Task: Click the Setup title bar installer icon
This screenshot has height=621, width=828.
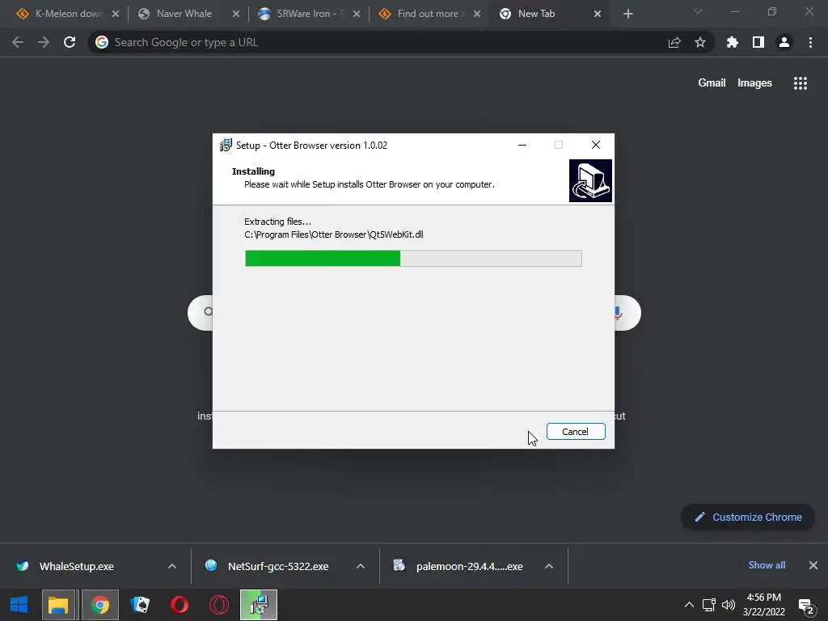Action: click(x=226, y=146)
